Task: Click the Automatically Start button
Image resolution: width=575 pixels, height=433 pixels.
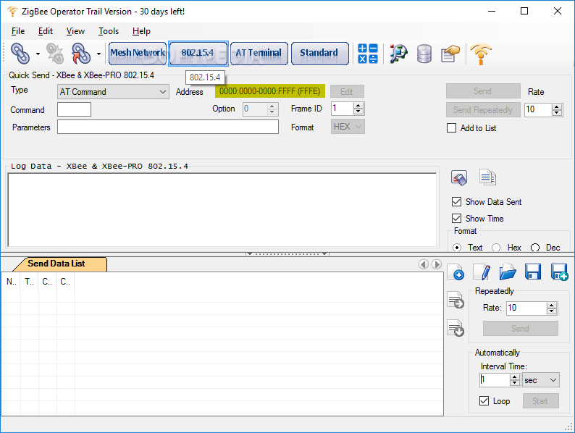Action: (x=540, y=401)
